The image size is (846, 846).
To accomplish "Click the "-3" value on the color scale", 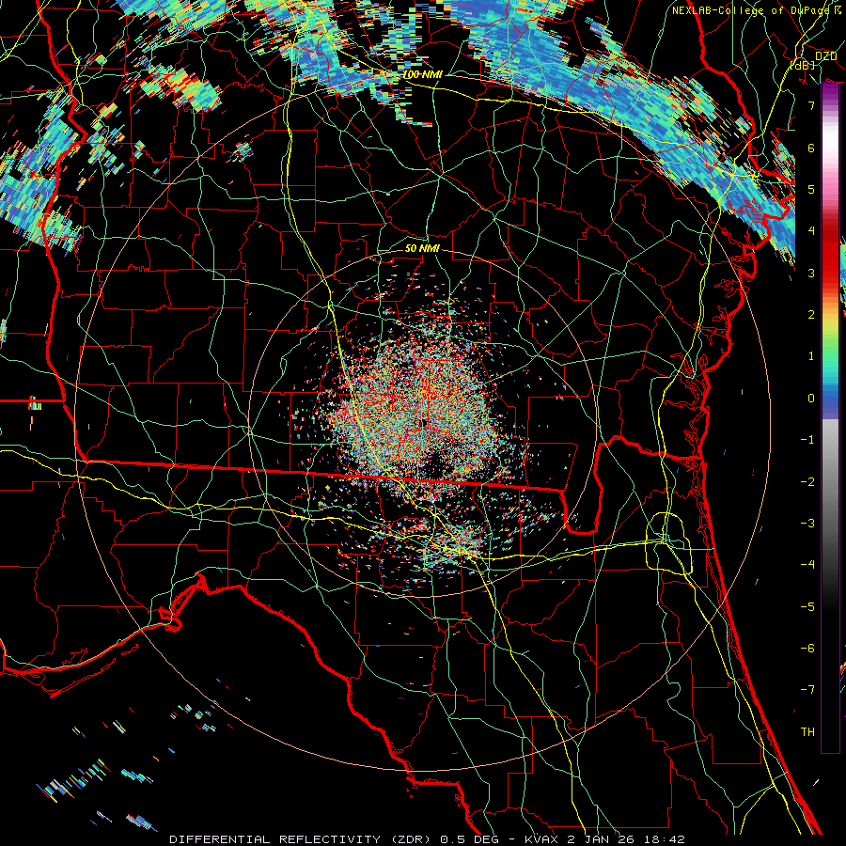I will tap(807, 524).
